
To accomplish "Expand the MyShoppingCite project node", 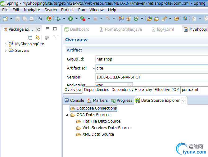I will click(6, 44).
